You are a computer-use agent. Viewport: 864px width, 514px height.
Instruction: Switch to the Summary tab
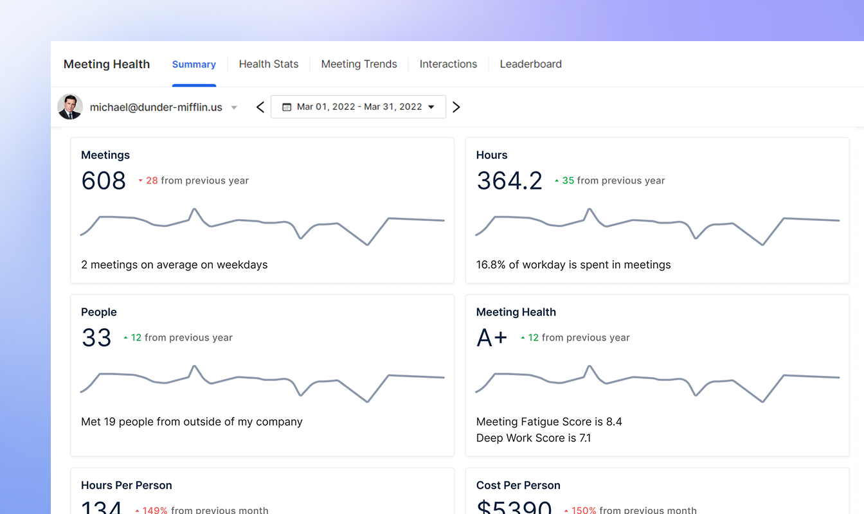[194, 64]
